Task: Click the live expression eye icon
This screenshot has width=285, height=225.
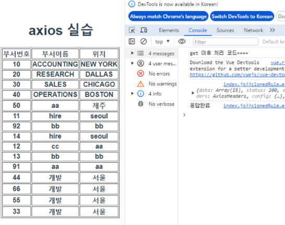Action: [x=182, y=42]
